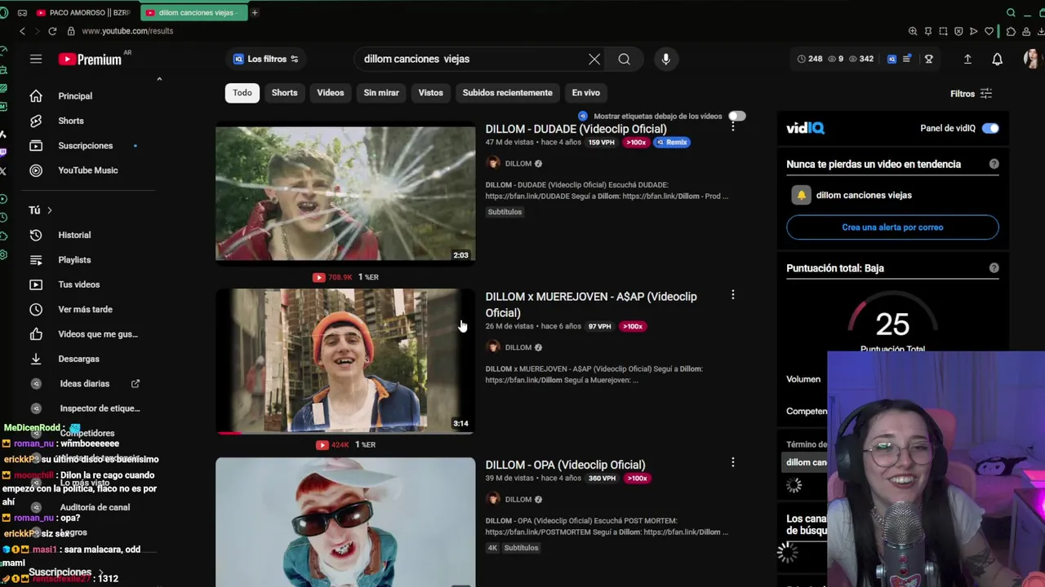Open help icon next to Puntuación total
This screenshot has width=1045, height=587.
994,267
